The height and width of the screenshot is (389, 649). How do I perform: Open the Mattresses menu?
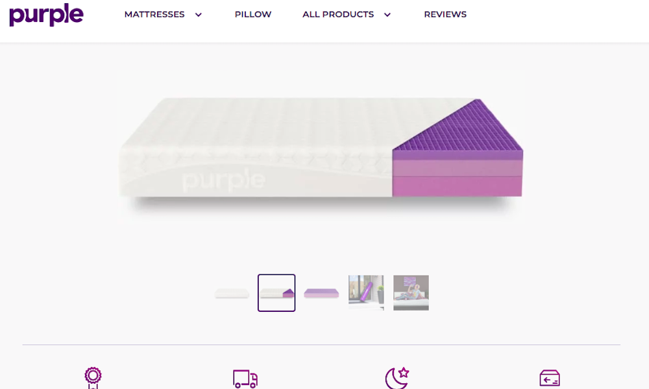[154, 14]
